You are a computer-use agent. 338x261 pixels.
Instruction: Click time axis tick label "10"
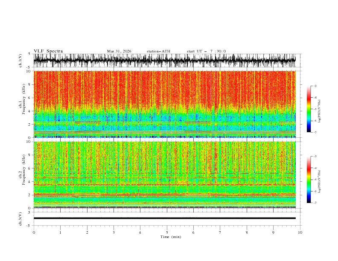click(300, 232)
